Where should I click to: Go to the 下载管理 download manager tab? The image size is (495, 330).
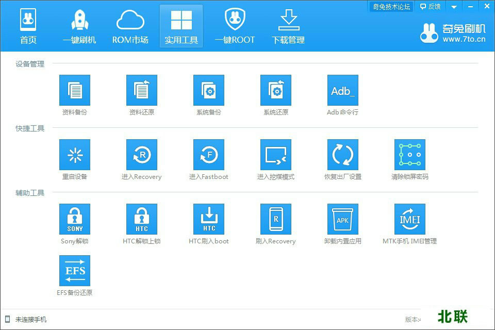288,26
